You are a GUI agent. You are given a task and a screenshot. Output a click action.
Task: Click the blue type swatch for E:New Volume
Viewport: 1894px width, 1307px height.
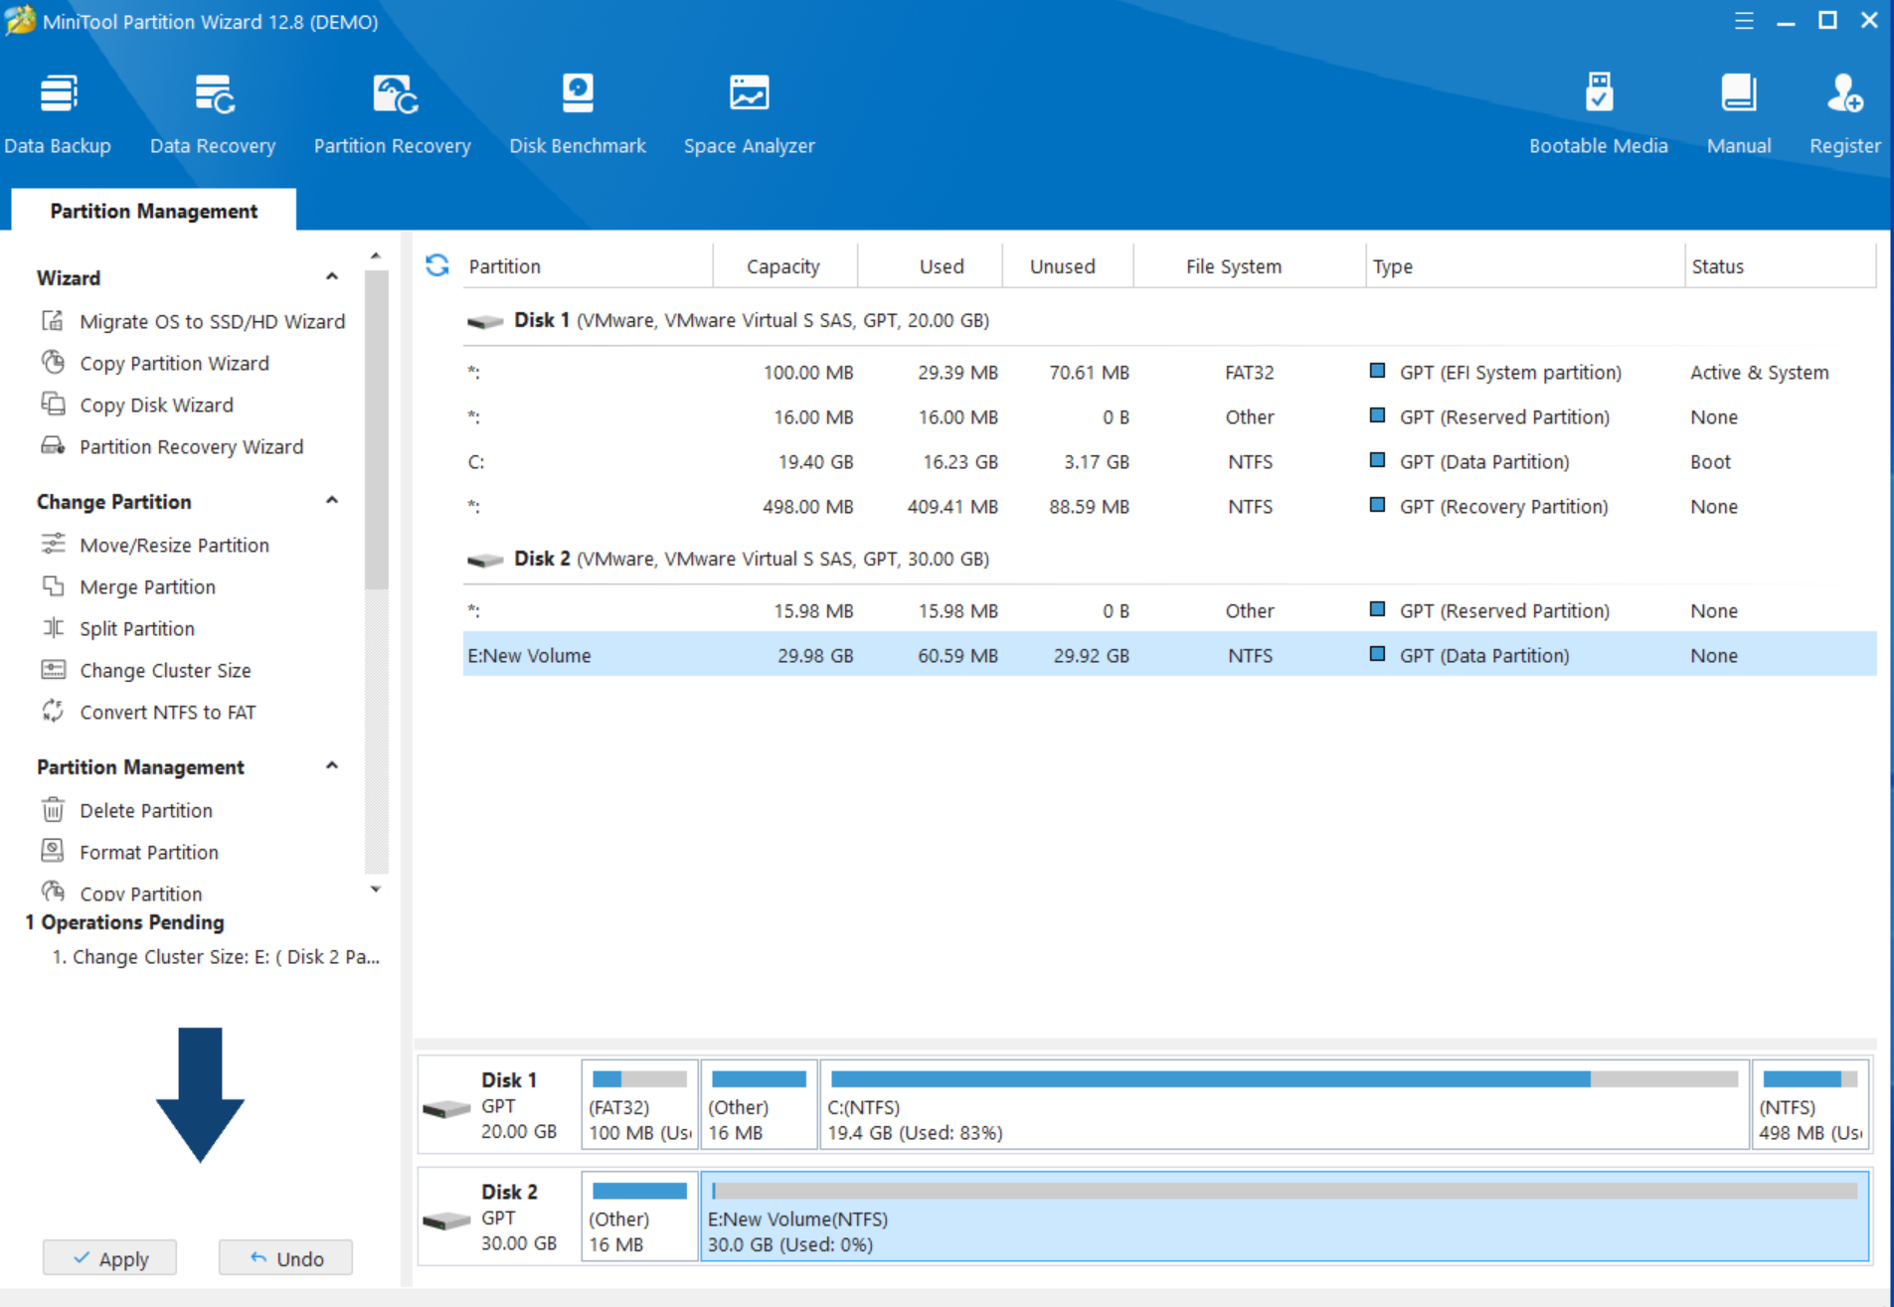[x=1377, y=654]
